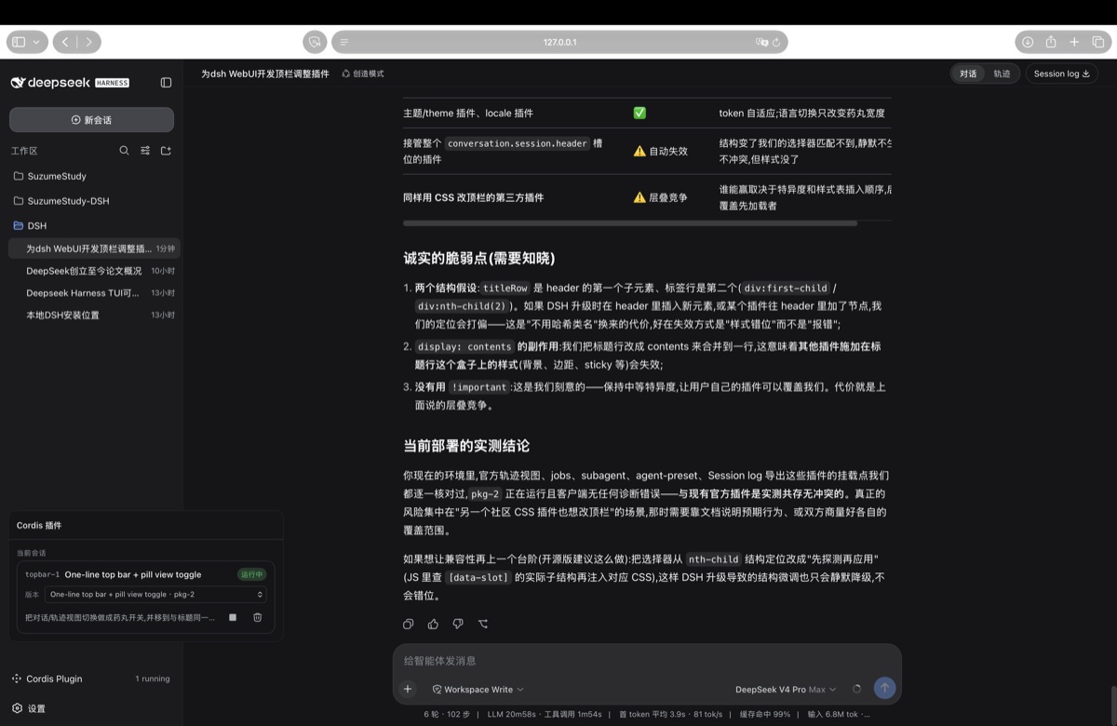
Task: Export with Session log button
Action: point(1061,74)
